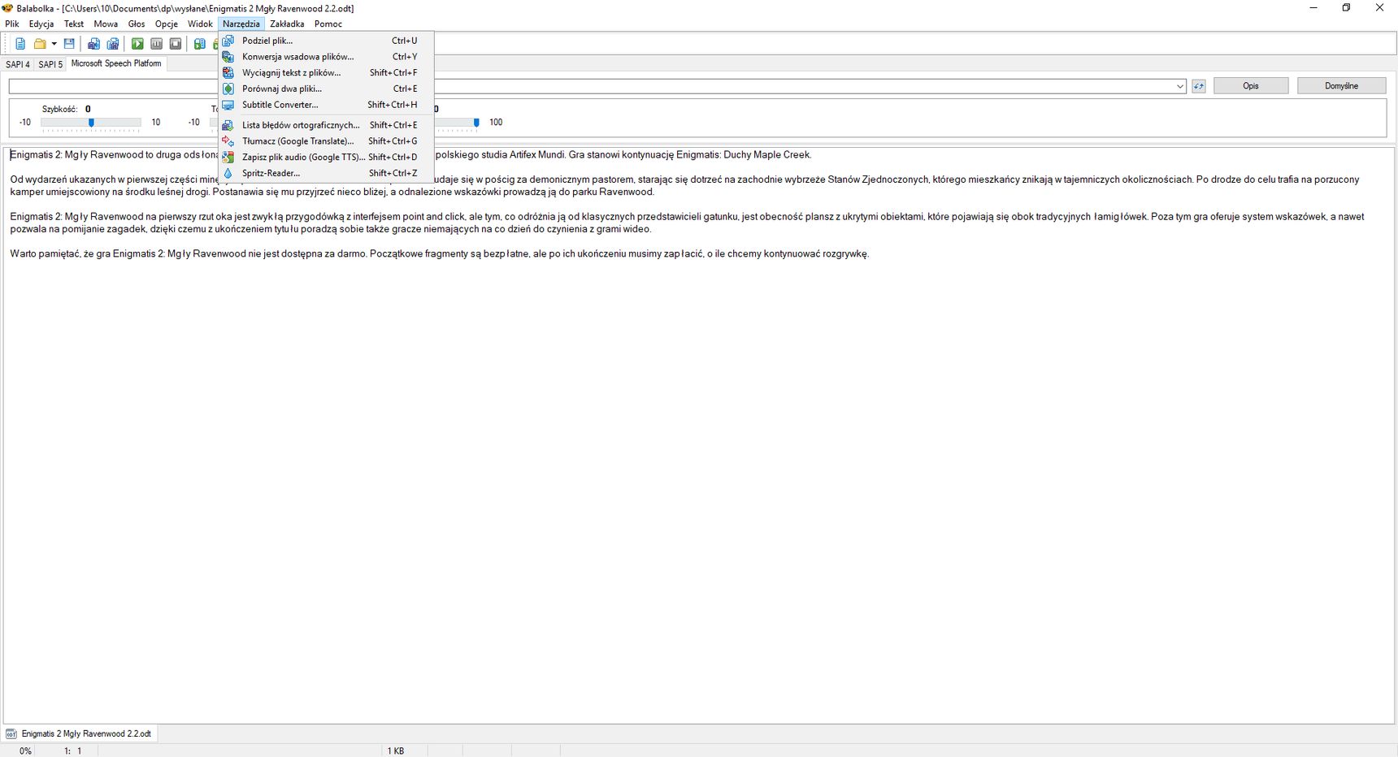Viewport: 1398px width, 757px height.
Task: Stop speech with the stop icon
Action: pyautogui.click(x=176, y=44)
